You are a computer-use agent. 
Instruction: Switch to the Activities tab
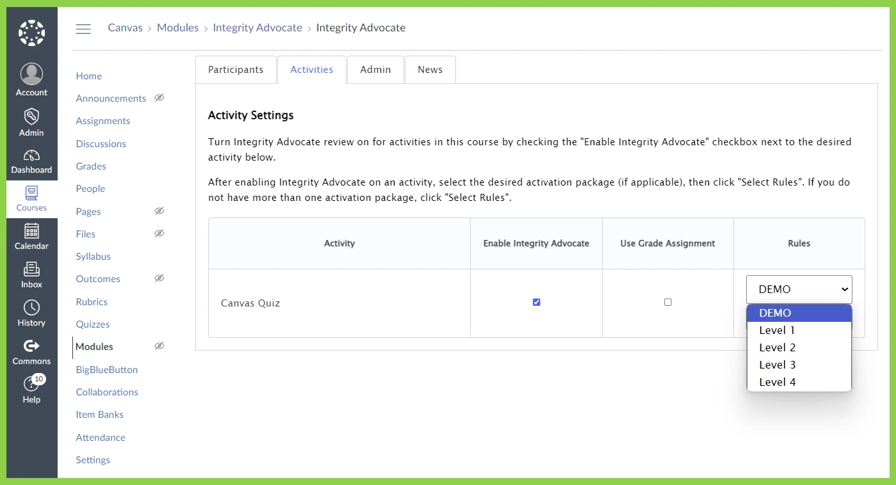pyautogui.click(x=312, y=70)
